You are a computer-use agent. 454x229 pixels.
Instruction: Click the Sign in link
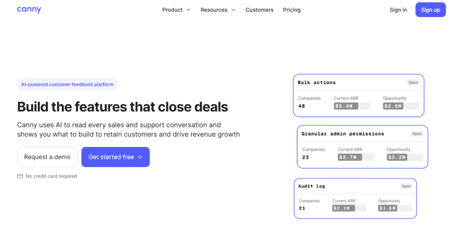(398, 10)
